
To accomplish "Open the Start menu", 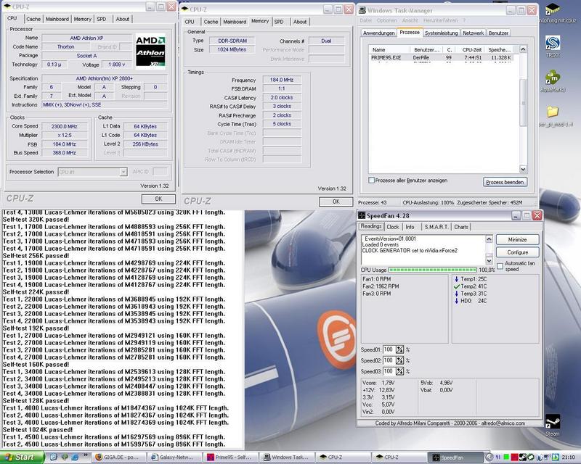I will (22, 457).
